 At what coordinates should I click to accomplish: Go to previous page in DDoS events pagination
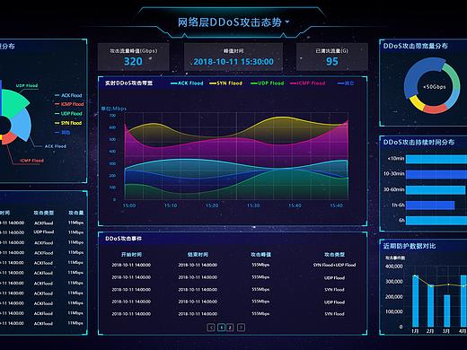click(211, 328)
